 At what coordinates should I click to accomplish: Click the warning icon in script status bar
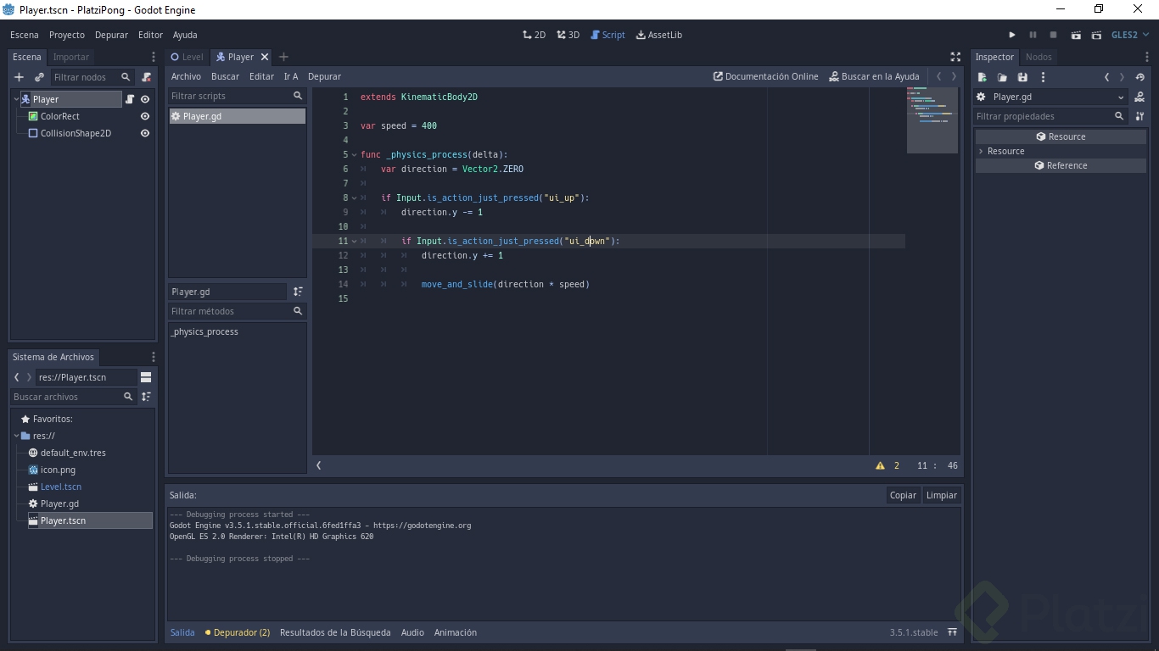880,465
